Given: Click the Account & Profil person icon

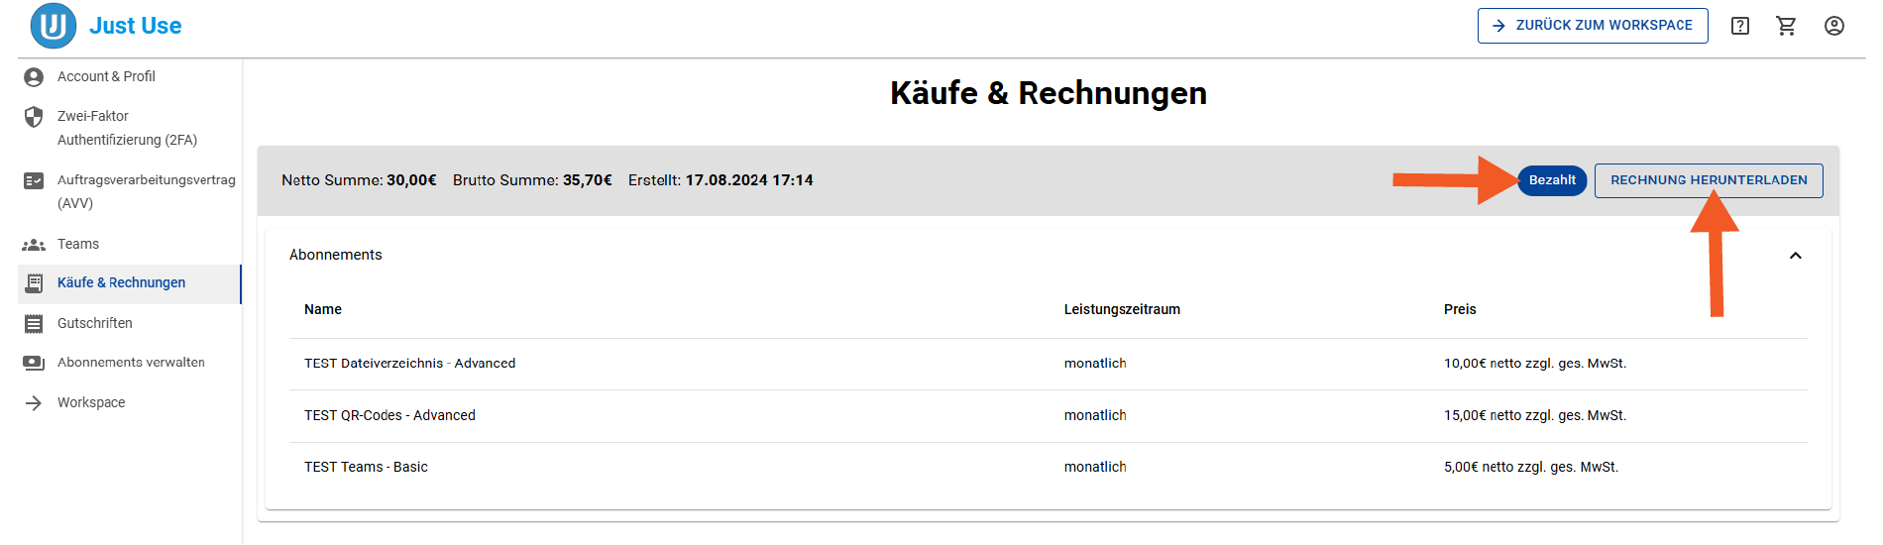Looking at the screenshot, I should (34, 77).
